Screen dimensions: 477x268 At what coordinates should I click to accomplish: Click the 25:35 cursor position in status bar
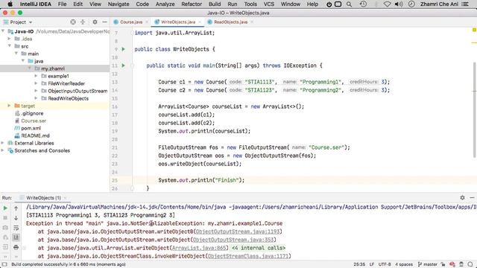(x=359, y=264)
